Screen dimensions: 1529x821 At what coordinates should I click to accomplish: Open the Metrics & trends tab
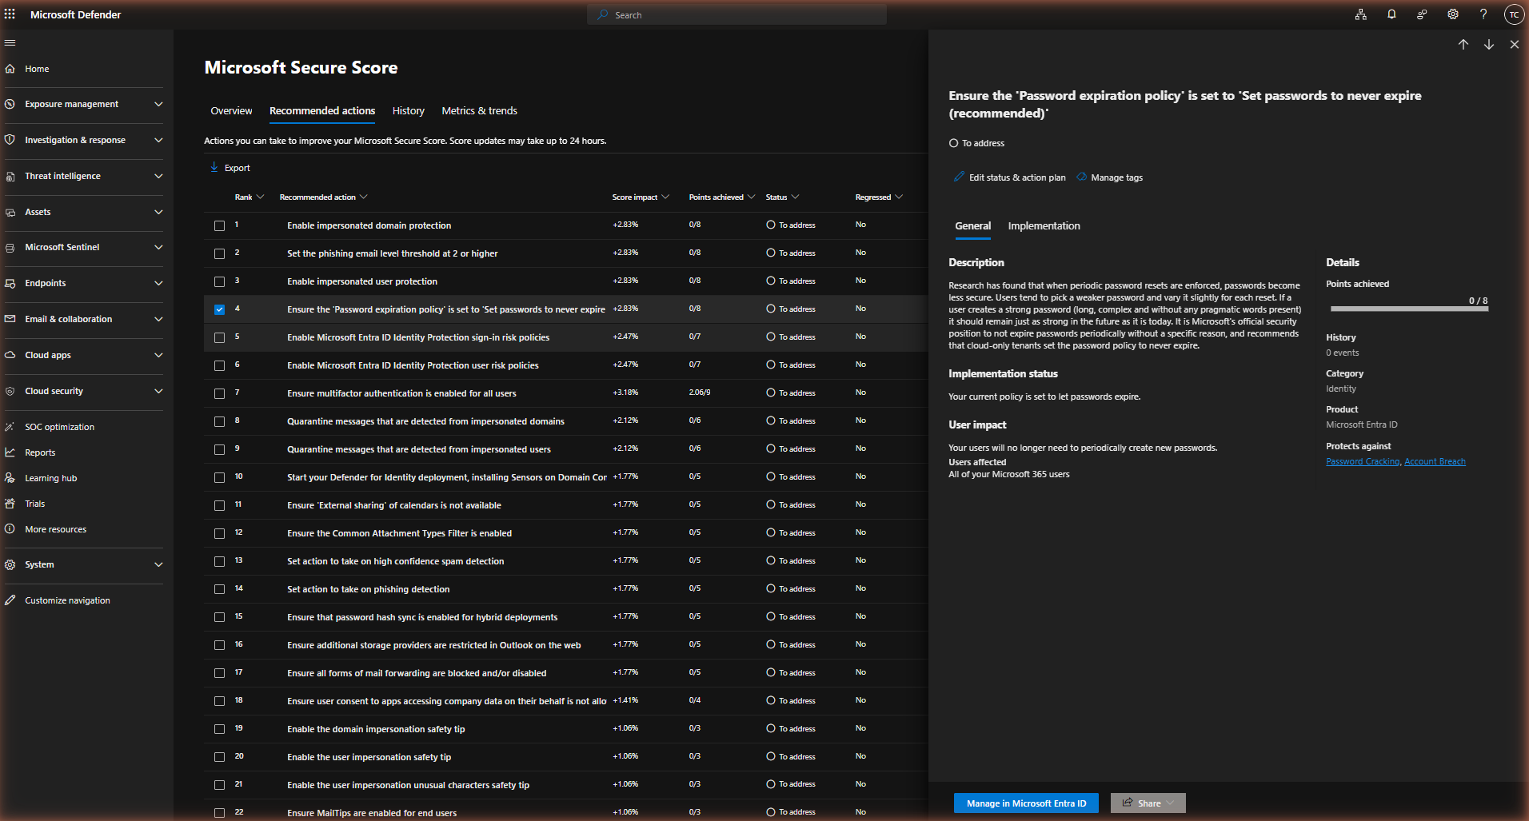tap(479, 111)
